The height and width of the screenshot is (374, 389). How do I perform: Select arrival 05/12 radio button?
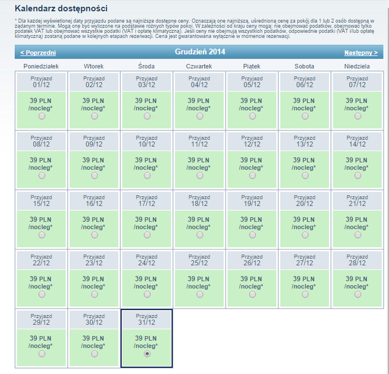click(x=253, y=116)
